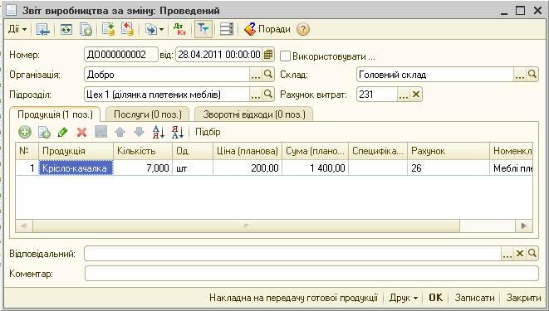
Task: Click the copy document icon with green plus
Action: tap(86, 29)
